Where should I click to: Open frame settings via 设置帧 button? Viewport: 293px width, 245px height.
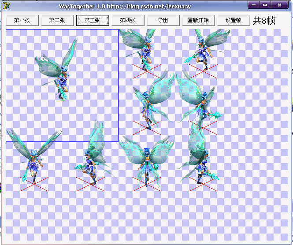tap(234, 20)
